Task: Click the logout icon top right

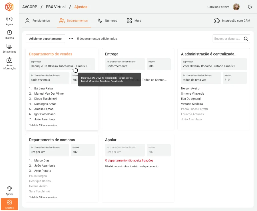Action: click(x=250, y=7)
